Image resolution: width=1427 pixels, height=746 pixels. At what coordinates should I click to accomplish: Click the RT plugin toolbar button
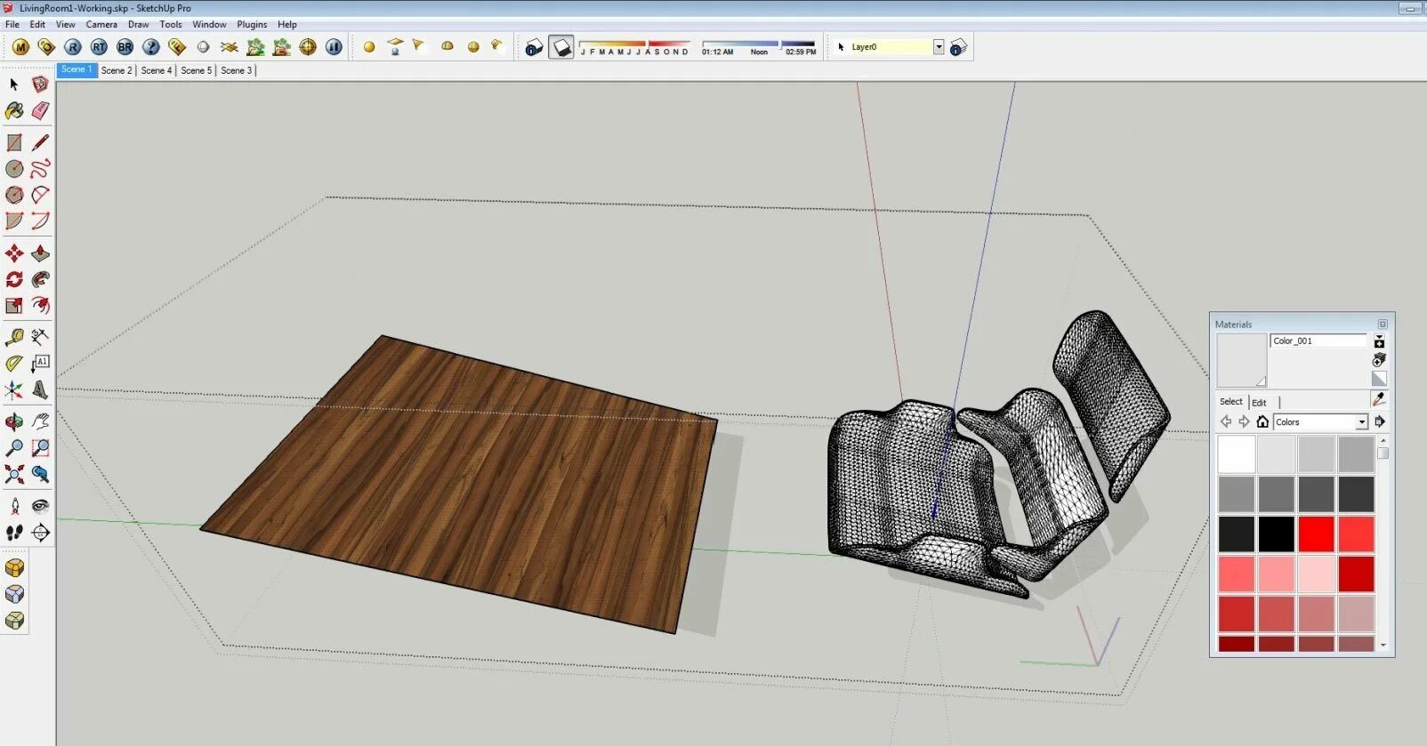pyautogui.click(x=99, y=47)
